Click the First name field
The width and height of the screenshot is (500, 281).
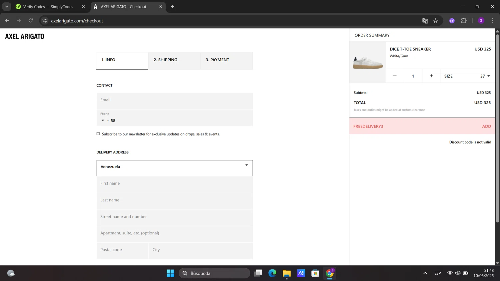(175, 185)
